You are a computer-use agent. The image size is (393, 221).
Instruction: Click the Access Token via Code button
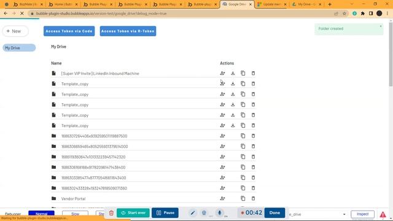pyautogui.click(x=69, y=31)
